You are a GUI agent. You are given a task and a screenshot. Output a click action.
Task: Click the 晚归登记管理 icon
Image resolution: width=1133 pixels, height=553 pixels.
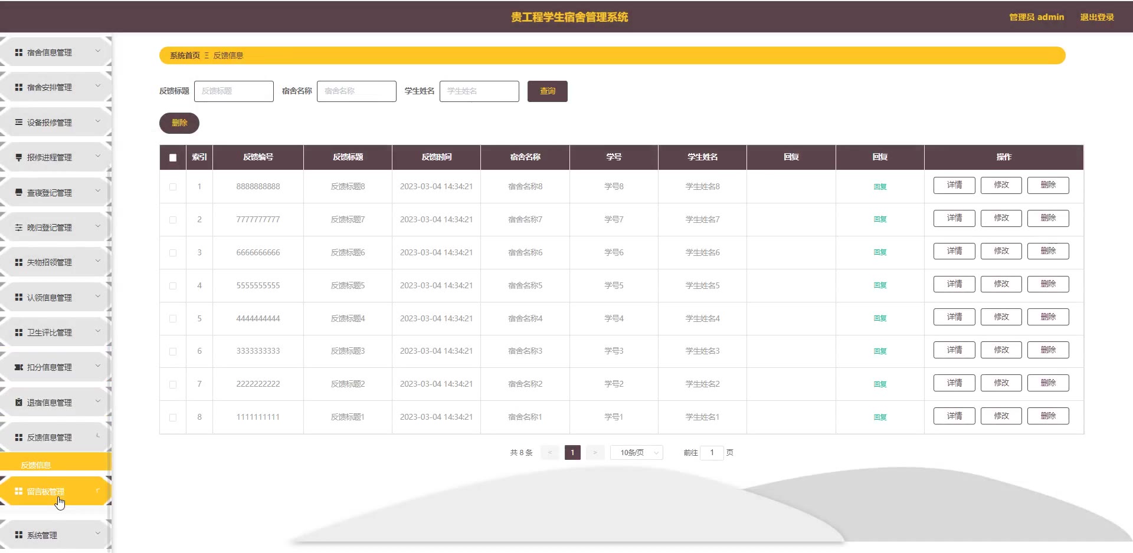19,228
